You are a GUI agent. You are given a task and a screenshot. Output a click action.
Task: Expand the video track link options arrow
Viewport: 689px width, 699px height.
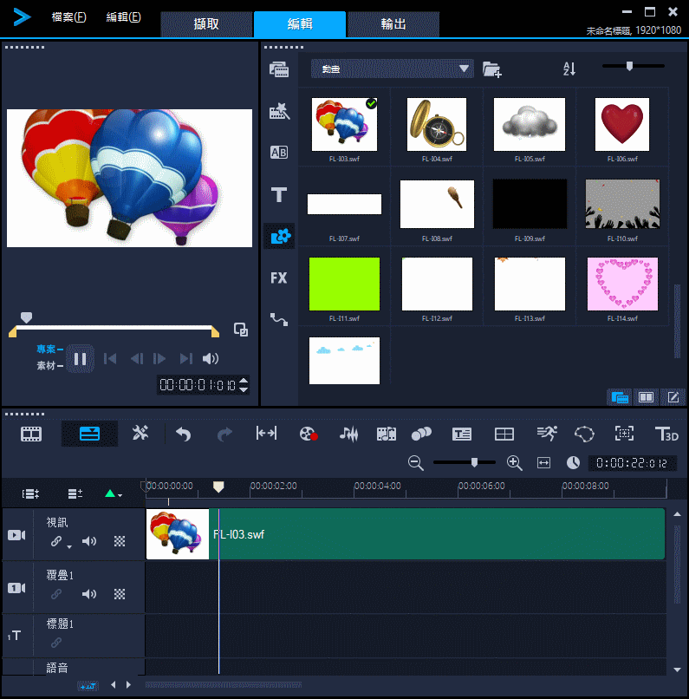click(68, 546)
